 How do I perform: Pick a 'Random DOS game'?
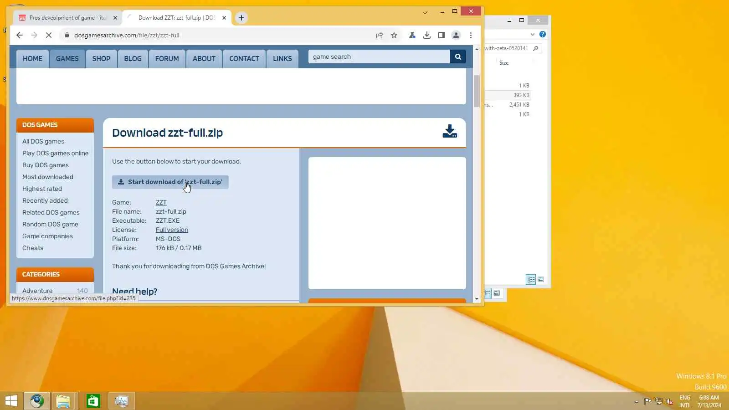point(50,224)
